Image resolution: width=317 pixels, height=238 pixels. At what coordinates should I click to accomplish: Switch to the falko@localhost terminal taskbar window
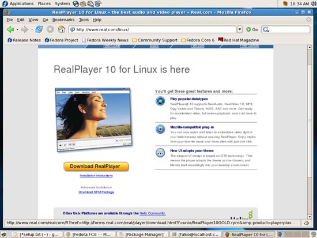[x=195, y=235]
